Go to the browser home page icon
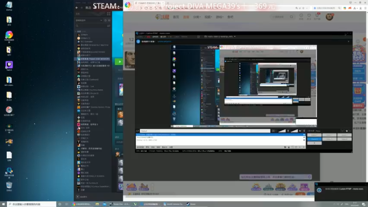The image size is (368, 207). (151, 8)
